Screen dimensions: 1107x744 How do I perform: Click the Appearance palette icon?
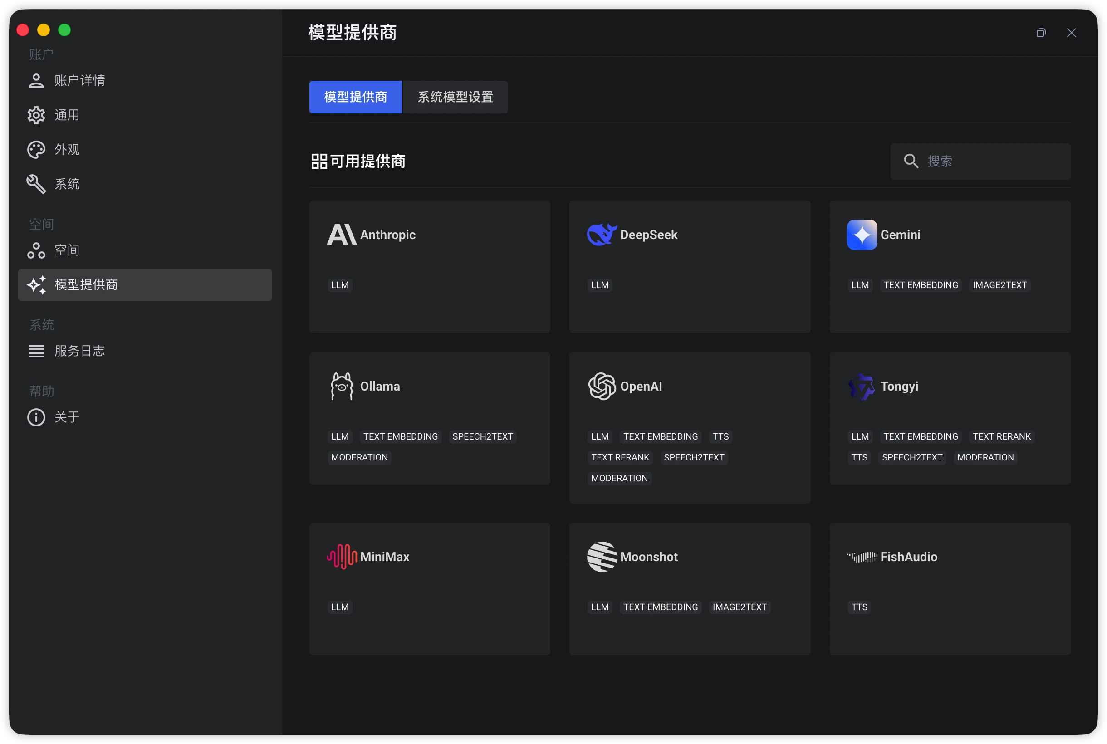pos(36,150)
